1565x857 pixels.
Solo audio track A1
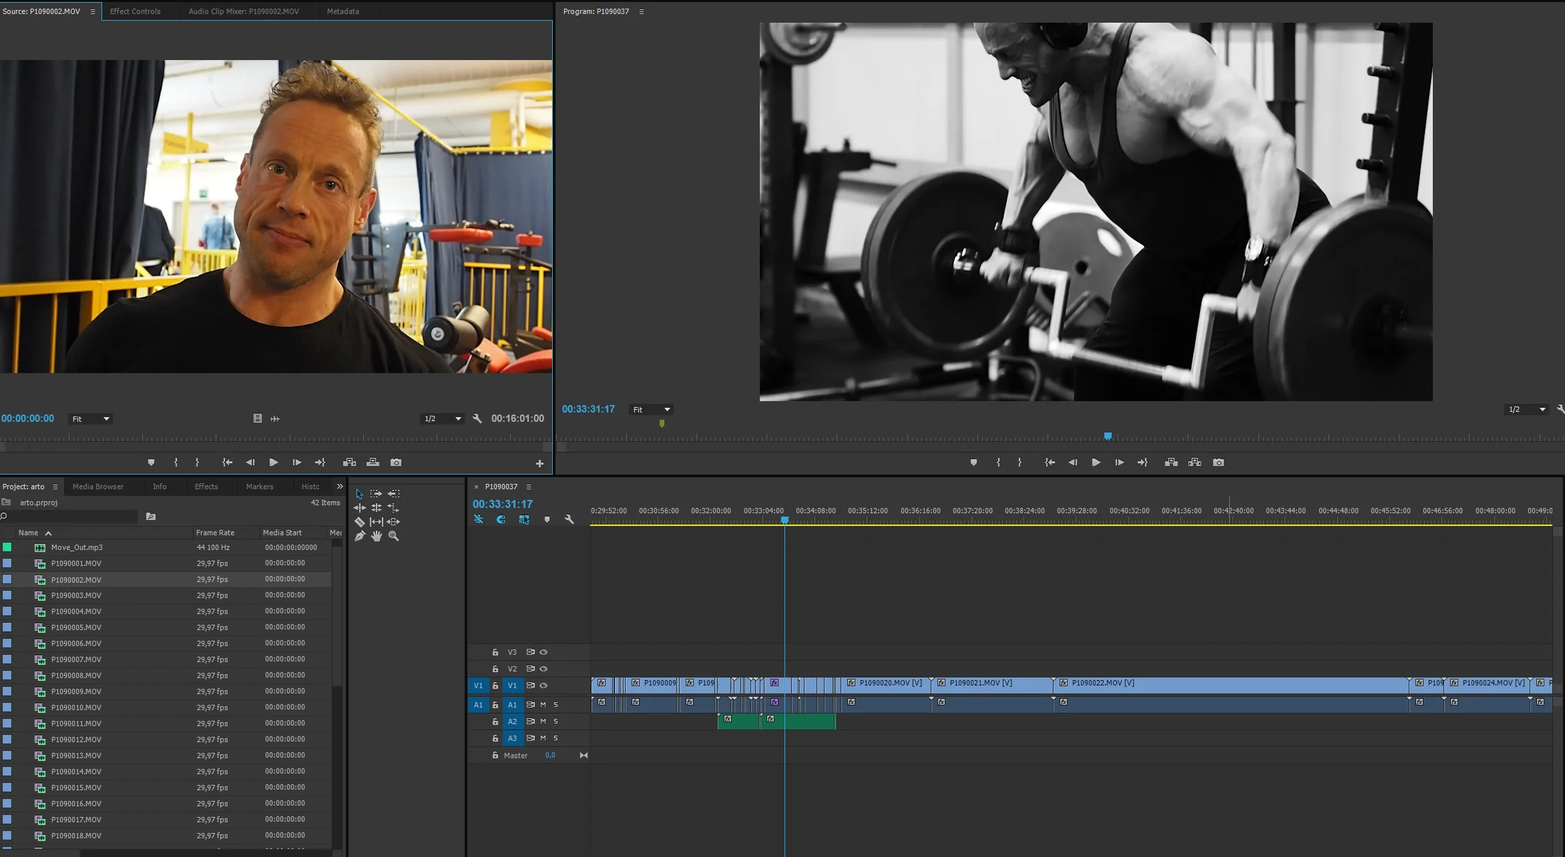(555, 705)
